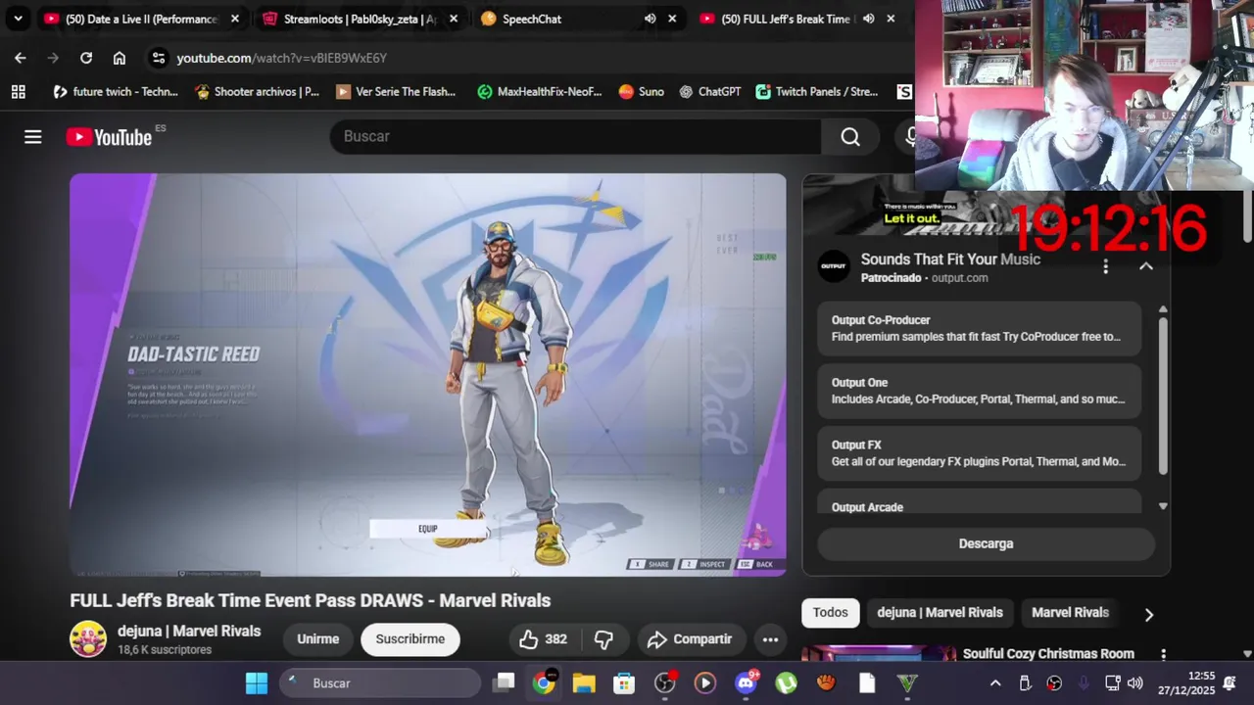Click the Descarga ad button
This screenshot has height=705, width=1254.
(x=986, y=543)
